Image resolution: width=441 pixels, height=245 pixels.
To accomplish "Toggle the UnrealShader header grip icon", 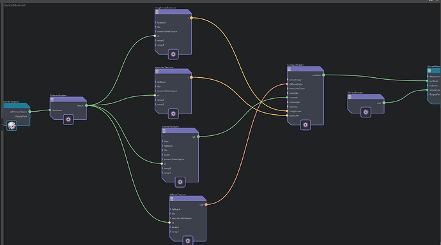I will point(350,97).
